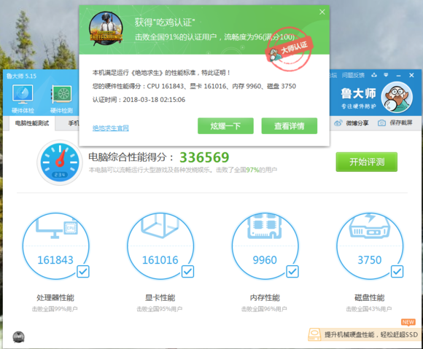423x349 pixels.
Task: Click 保存截屏 save screenshot label
Action: (x=401, y=123)
